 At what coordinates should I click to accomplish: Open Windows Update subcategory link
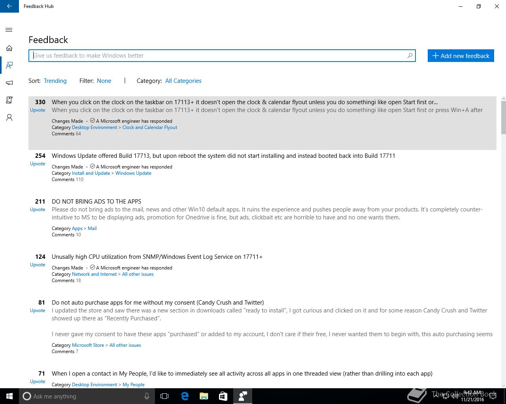(x=133, y=173)
